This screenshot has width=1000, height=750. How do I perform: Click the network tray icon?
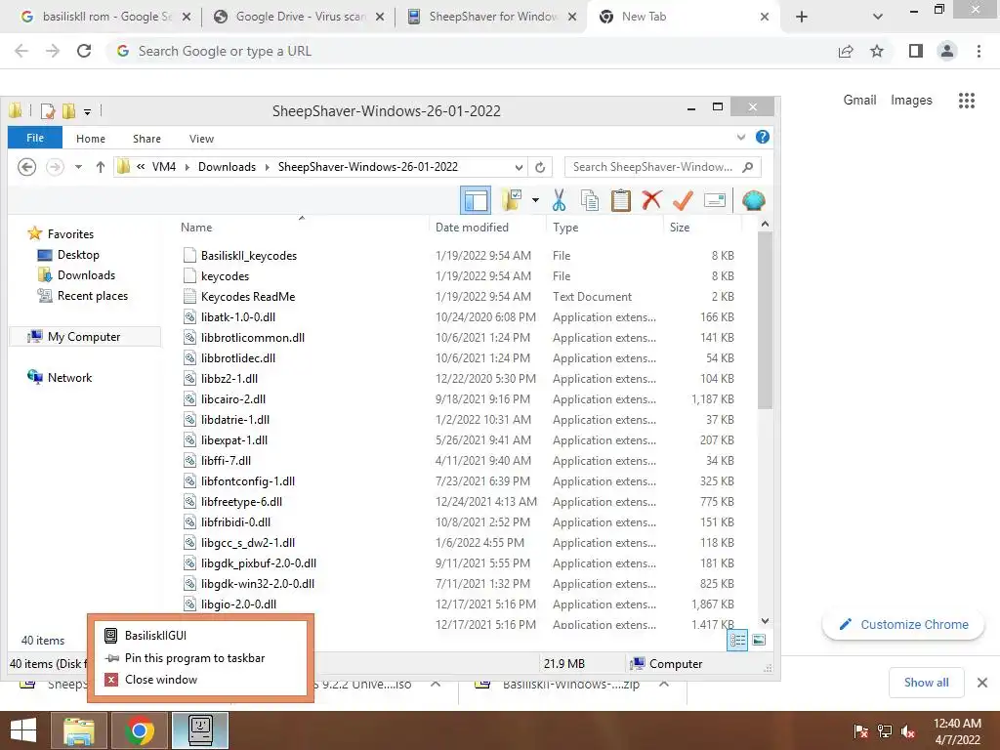tap(885, 732)
